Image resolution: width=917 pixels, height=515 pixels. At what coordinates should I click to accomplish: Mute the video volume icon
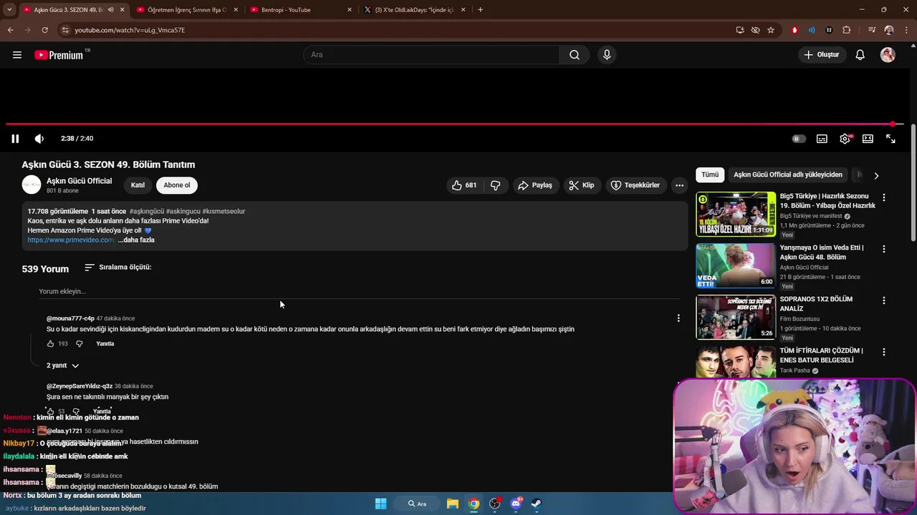click(x=39, y=139)
